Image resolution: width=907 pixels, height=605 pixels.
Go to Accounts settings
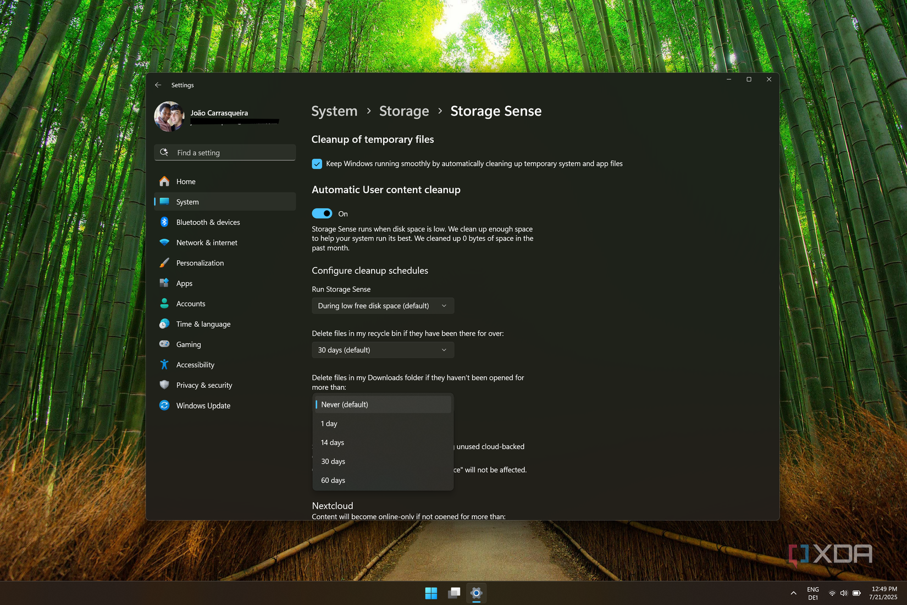tap(190, 304)
